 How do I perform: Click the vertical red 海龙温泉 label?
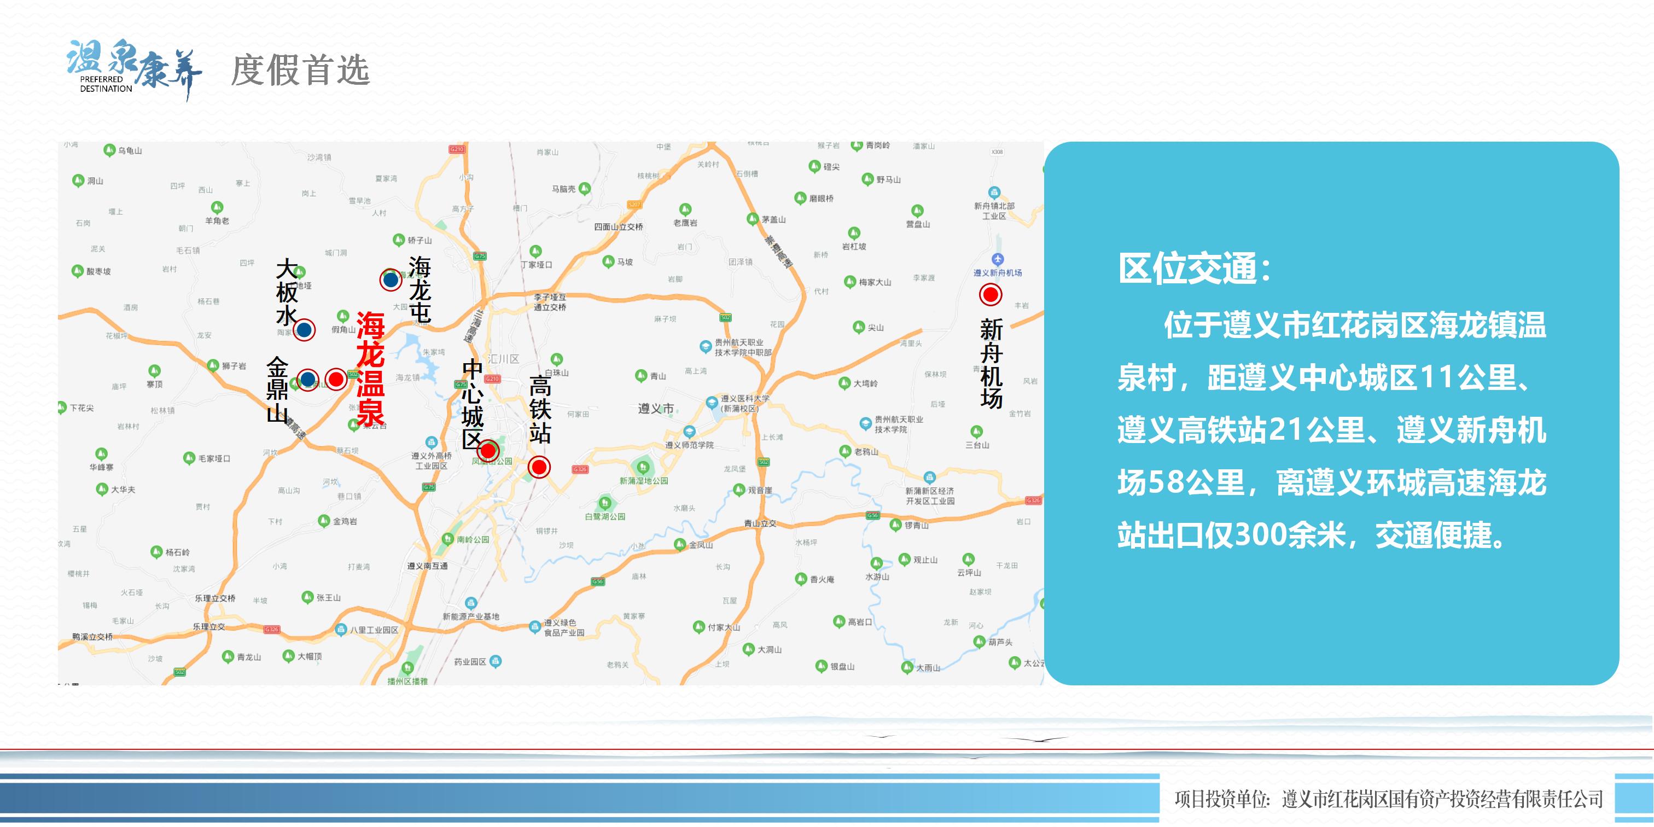pos(370,369)
